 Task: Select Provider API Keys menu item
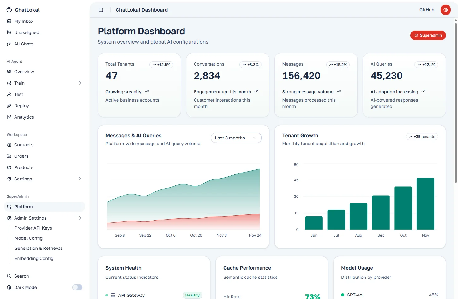click(x=33, y=228)
